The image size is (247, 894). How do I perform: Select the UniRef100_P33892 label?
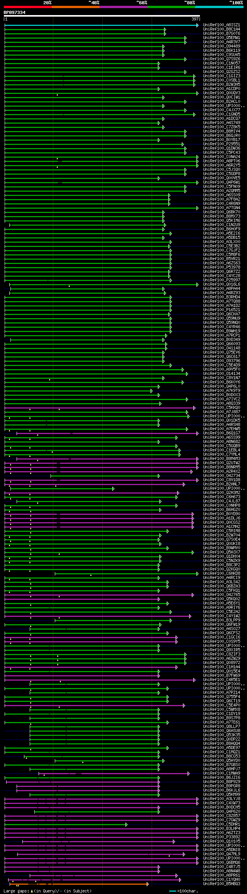tap(222, 837)
